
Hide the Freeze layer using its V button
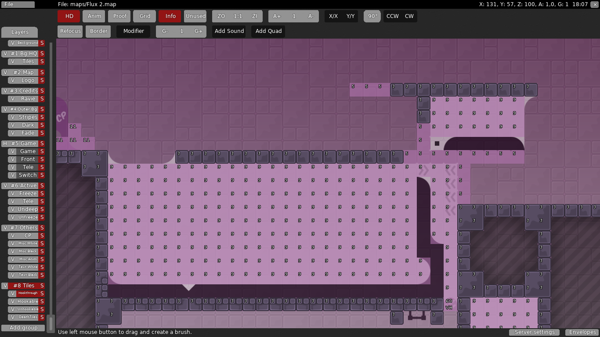[13, 194]
